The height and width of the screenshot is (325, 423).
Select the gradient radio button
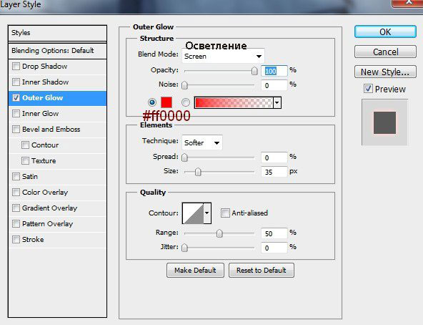(186, 102)
